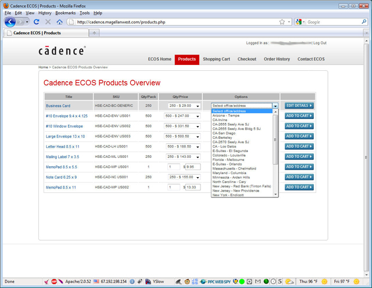Image resolution: width=372 pixels, height=288 pixels.
Task: Click the Thursday 96°F sun icon
Action: 324,282
